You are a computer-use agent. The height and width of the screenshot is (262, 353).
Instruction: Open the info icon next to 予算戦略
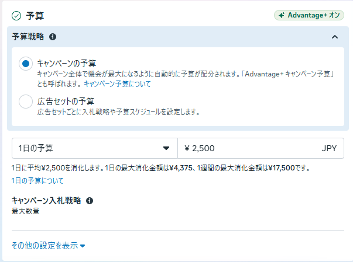(x=53, y=37)
